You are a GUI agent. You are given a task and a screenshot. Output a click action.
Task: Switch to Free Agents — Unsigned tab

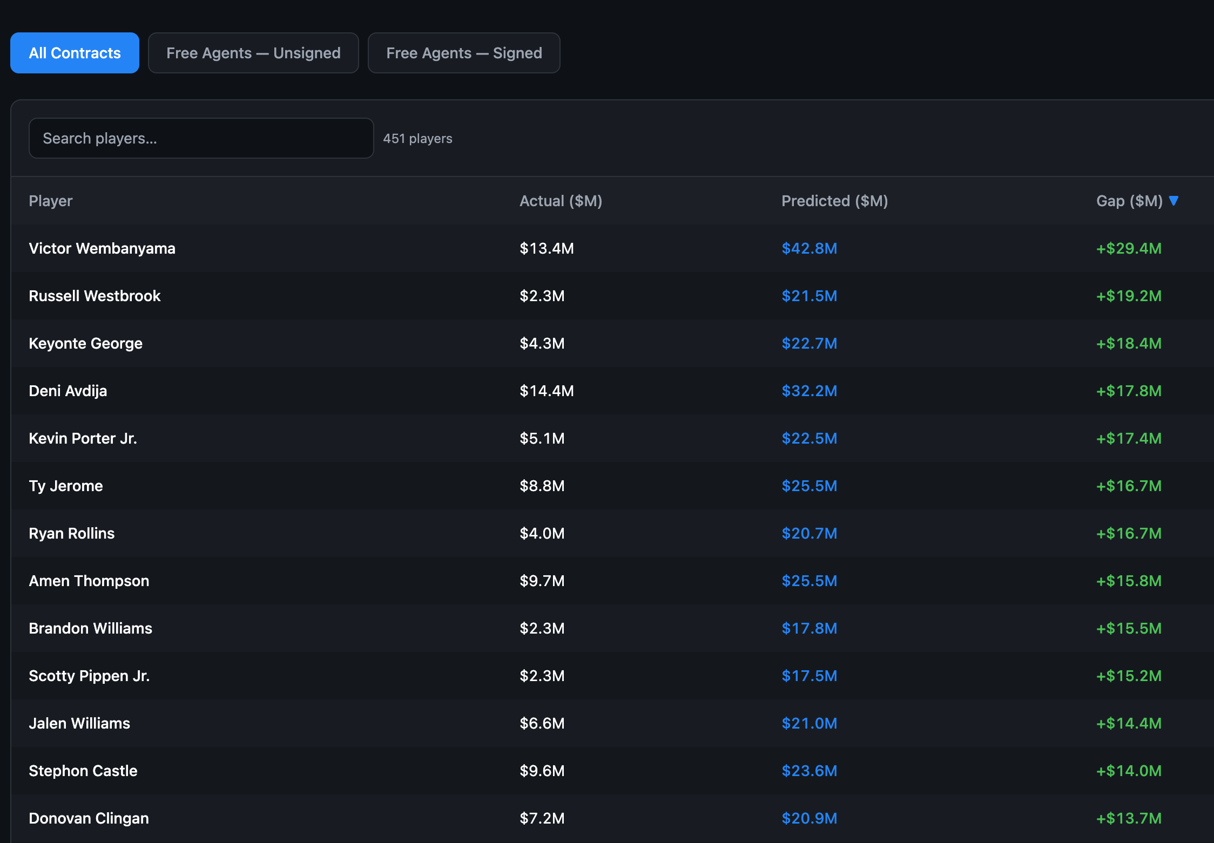coord(253,53)
